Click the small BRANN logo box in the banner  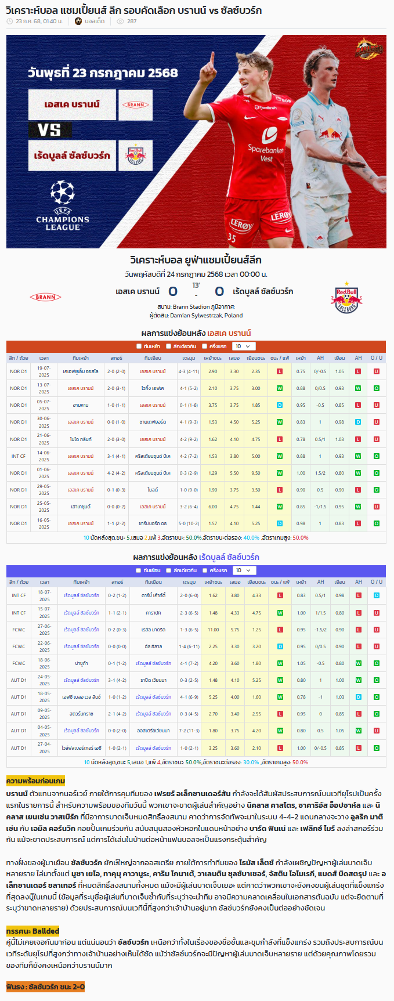[136, 105]
